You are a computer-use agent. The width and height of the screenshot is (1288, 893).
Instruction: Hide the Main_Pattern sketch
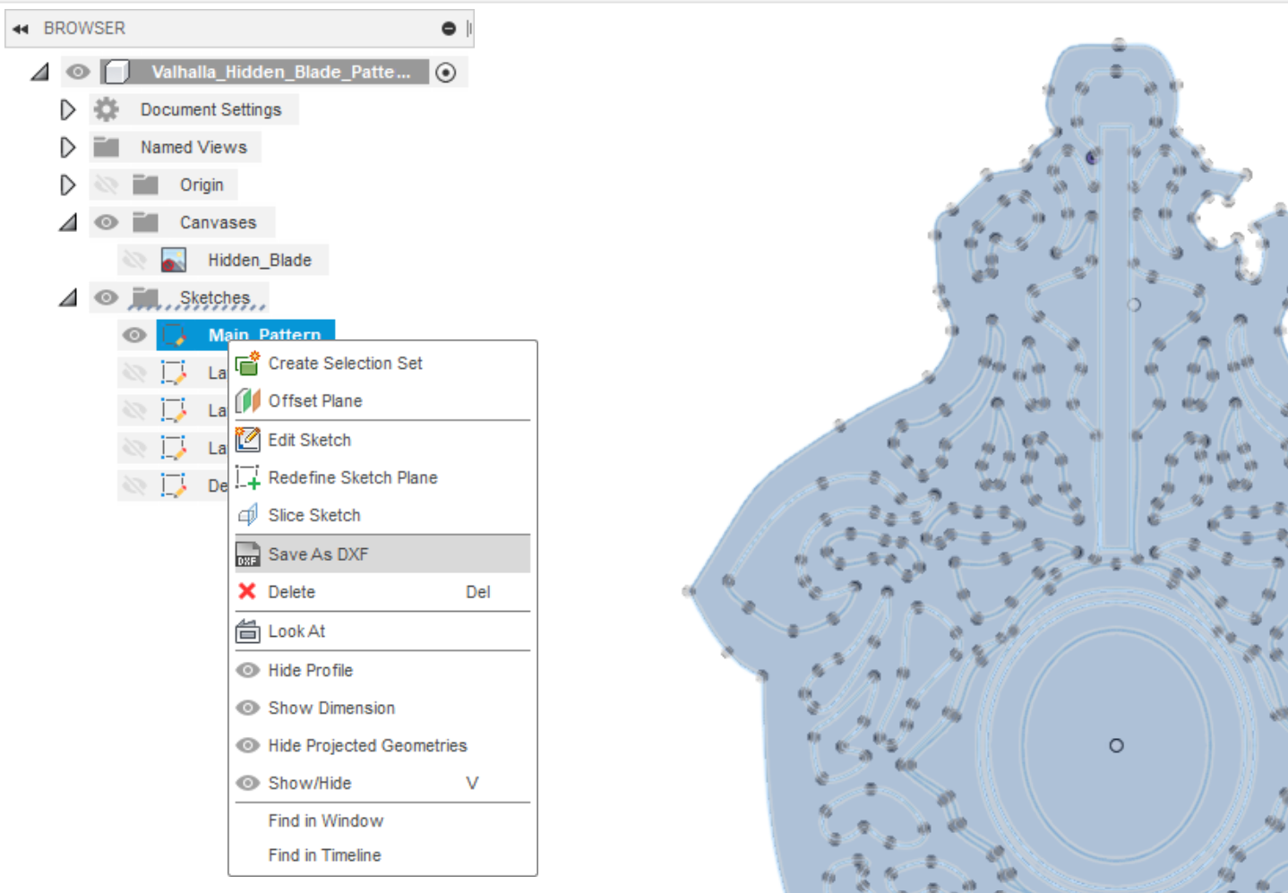point(134,335)
